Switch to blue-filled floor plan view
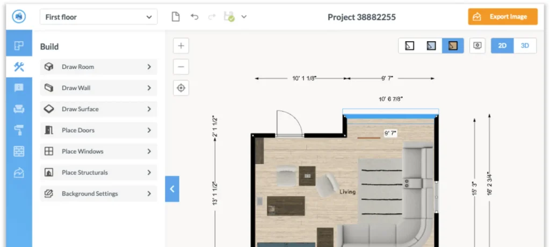The height and width of the screenshot is (247, 550). tap(431, 46)
